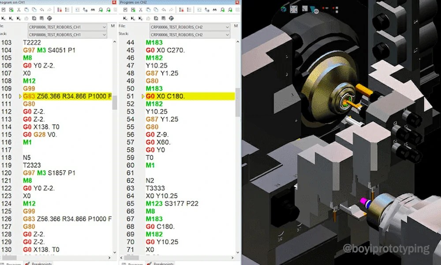Click CH1 horizontal scrollbar right arrow
This screenshot has width=441, height=265.
109,257
